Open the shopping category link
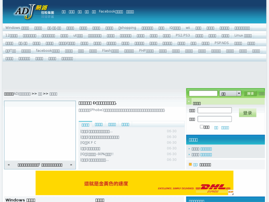 pos(127,28)
